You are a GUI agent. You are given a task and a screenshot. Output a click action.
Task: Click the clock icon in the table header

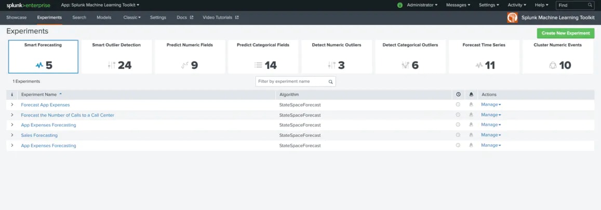pos(458,94)
